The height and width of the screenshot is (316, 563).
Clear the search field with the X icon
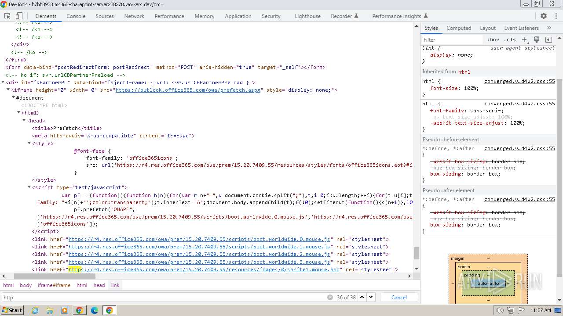click(x=330, y=297)
